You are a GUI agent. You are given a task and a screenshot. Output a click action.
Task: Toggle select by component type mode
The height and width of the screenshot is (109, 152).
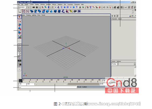click(49, 7)
